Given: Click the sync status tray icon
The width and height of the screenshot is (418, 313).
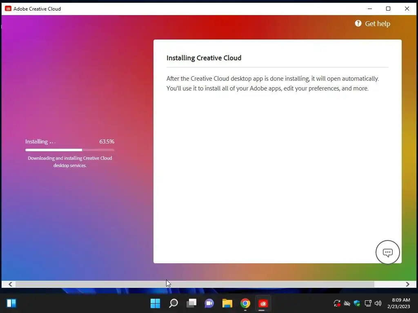Looking at the screenshot, I should 337,303.
